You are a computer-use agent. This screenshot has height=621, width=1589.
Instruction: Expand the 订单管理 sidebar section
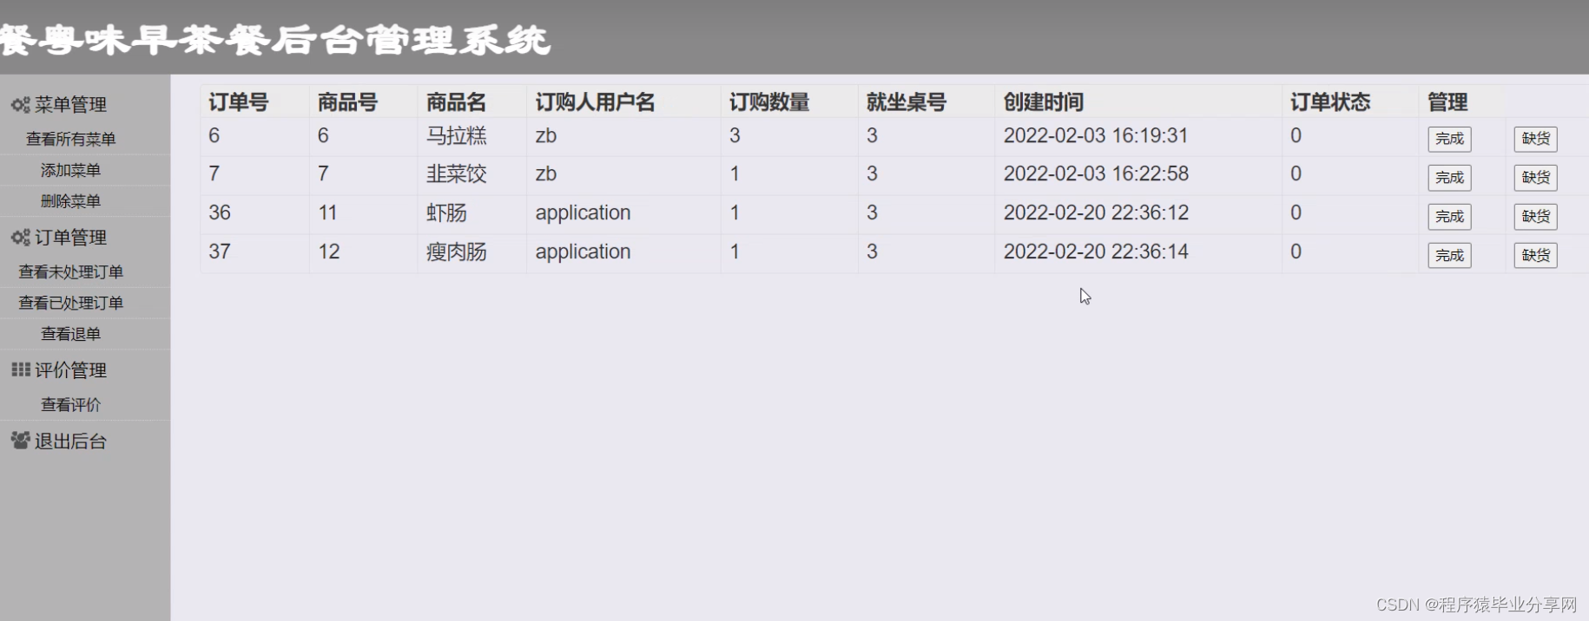pos(70,238)
